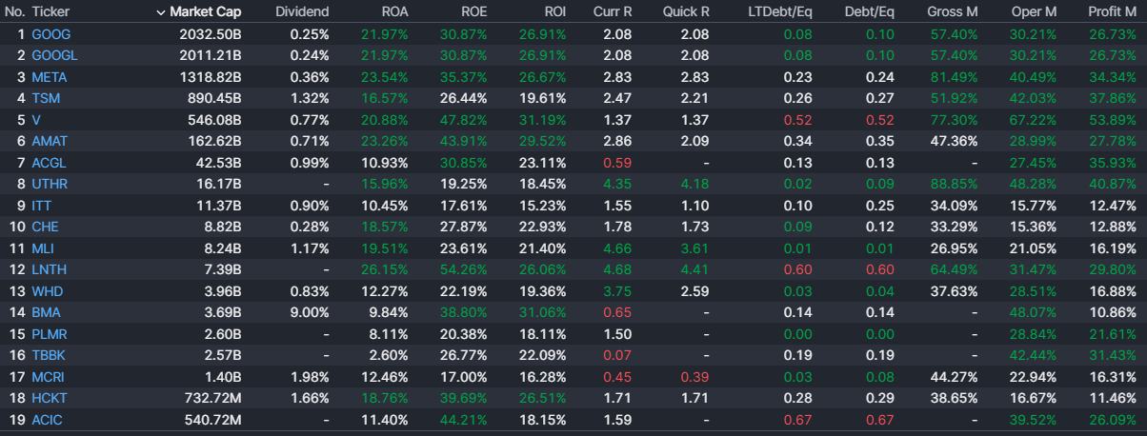Open the GOOG ticker link
Screen dimensions: 1147x436
pyautogui.click(x=51, y=34)
